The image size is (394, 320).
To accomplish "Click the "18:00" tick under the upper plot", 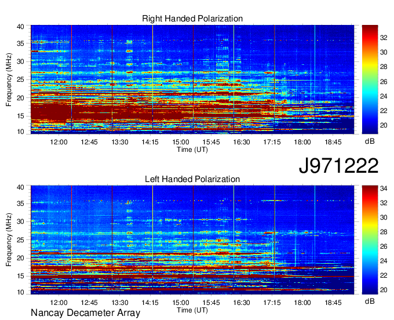I will (x=302, y=142).
